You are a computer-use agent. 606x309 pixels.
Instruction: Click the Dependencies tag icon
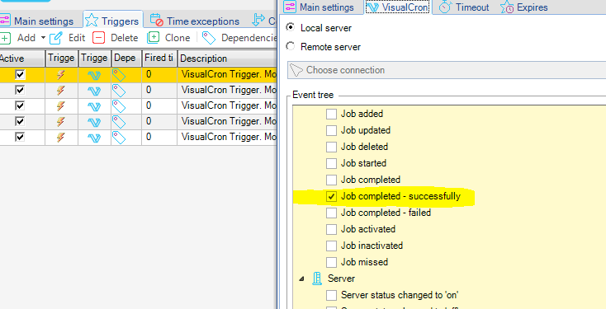[x=209, y=38]
